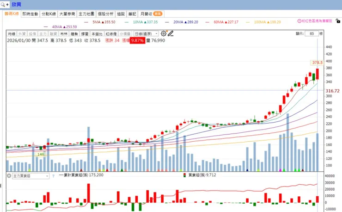Toggle the 融資 overlay button
The width and height of the screenshot is (342, 212).
coord(54,34)
